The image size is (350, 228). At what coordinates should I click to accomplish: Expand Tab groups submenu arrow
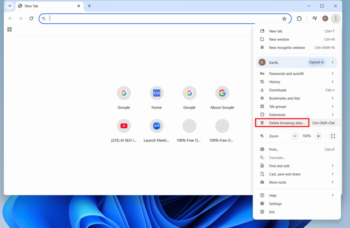pyautogui.click(x=333, y=106)
